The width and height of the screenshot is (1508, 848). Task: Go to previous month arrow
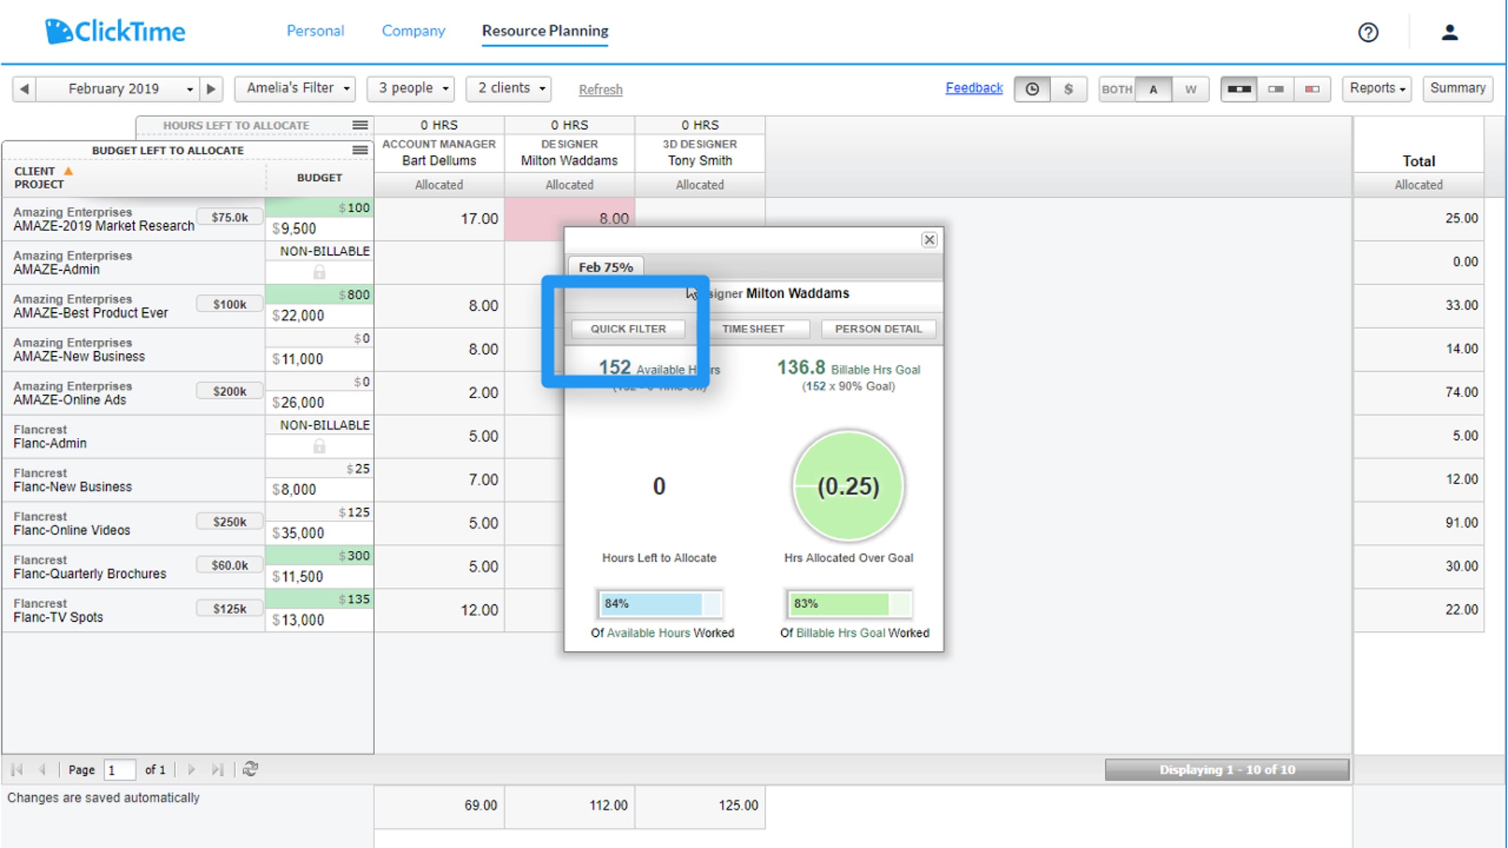(25, 89)
